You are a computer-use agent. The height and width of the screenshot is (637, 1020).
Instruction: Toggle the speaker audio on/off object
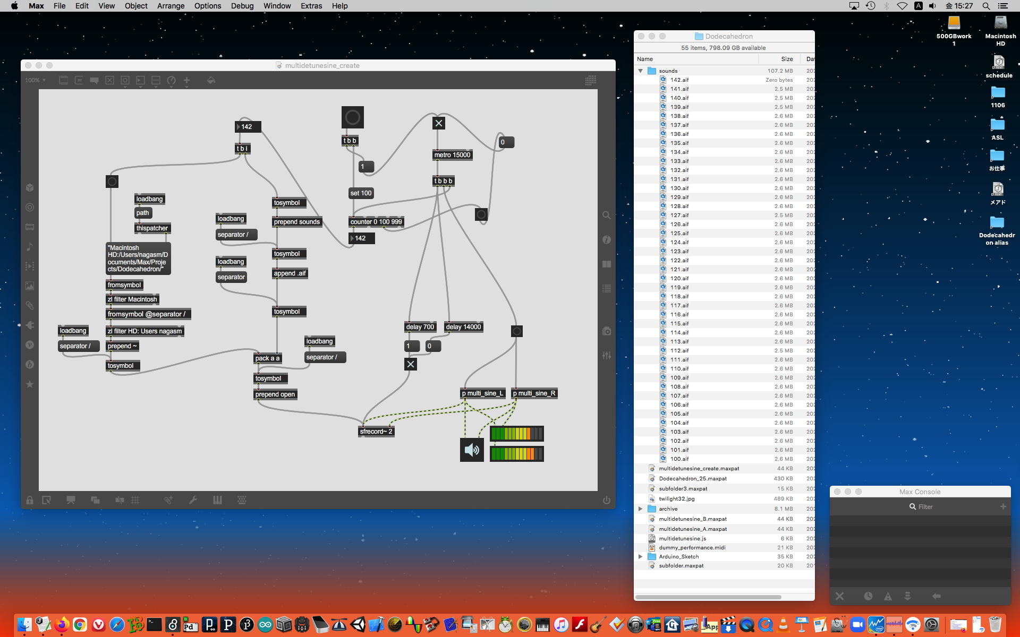pos(472,450)
